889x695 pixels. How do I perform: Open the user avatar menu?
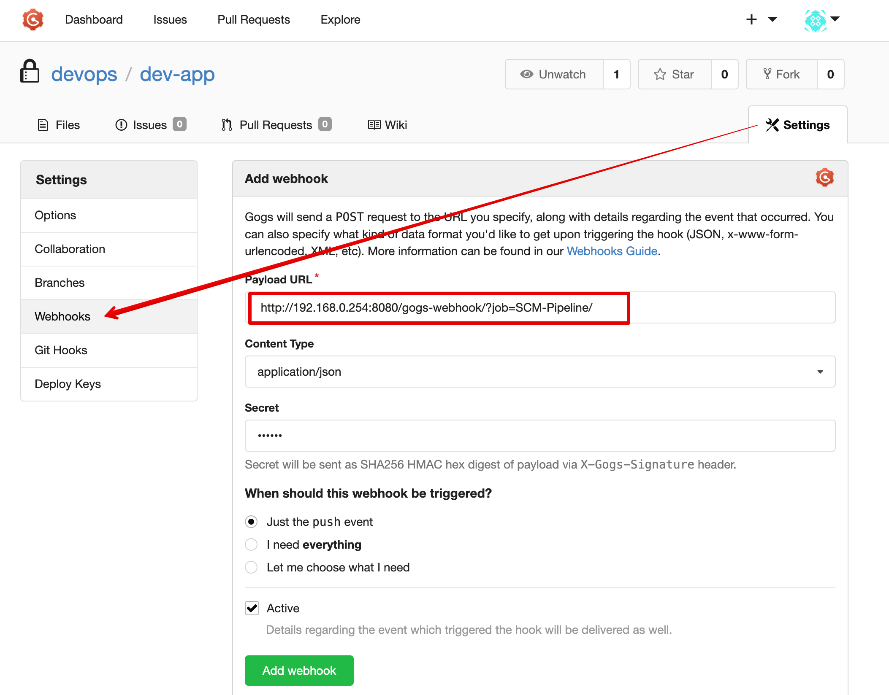(821, 20)
